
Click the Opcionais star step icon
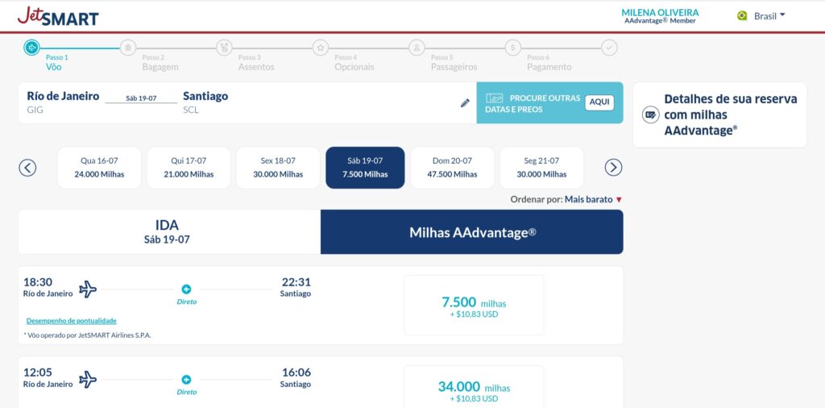tap(321, 48)
